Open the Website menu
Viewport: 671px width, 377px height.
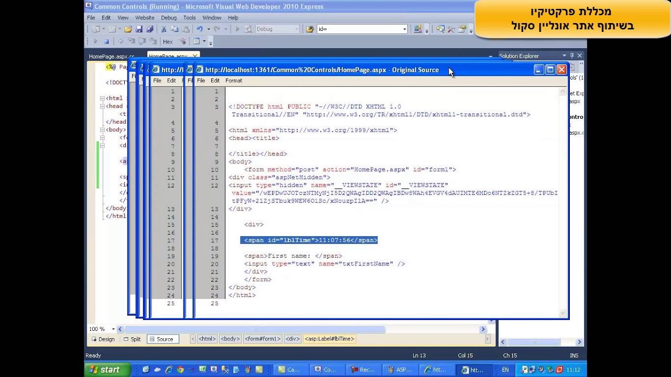[x=145, y=17]
